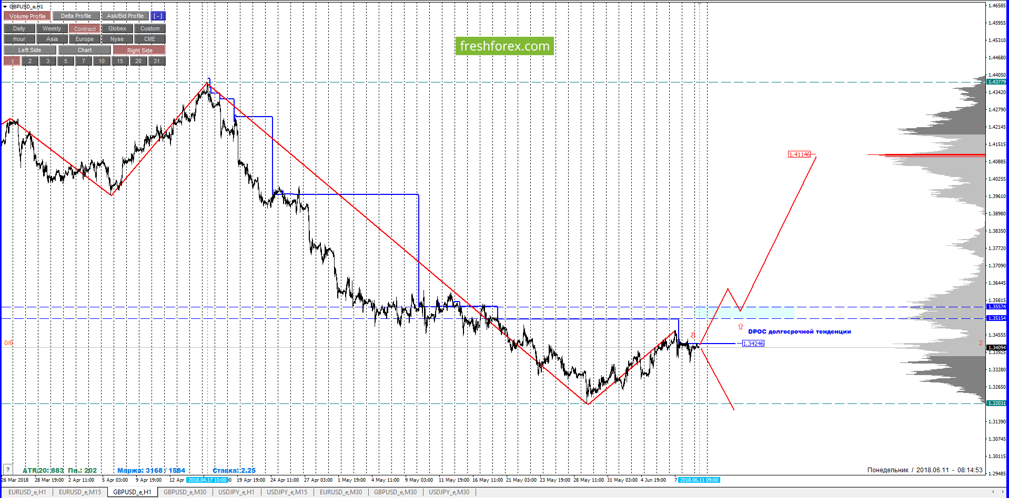
Task: Place the profile on the Chart
Action: point(85,50)
